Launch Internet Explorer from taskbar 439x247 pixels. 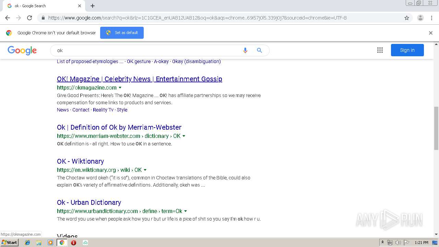[x=27, y=243]
